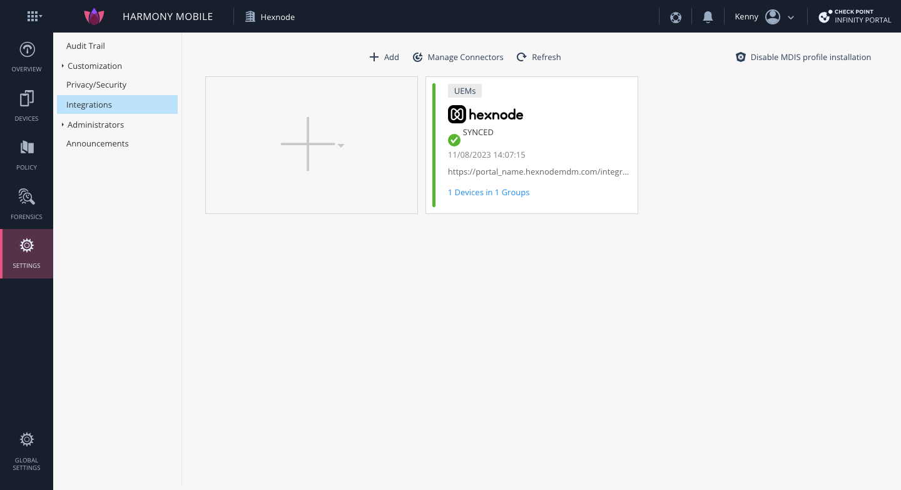Click the Kenny user avatar icon
The width and height of the screenshot is (901, 490).
773,17
